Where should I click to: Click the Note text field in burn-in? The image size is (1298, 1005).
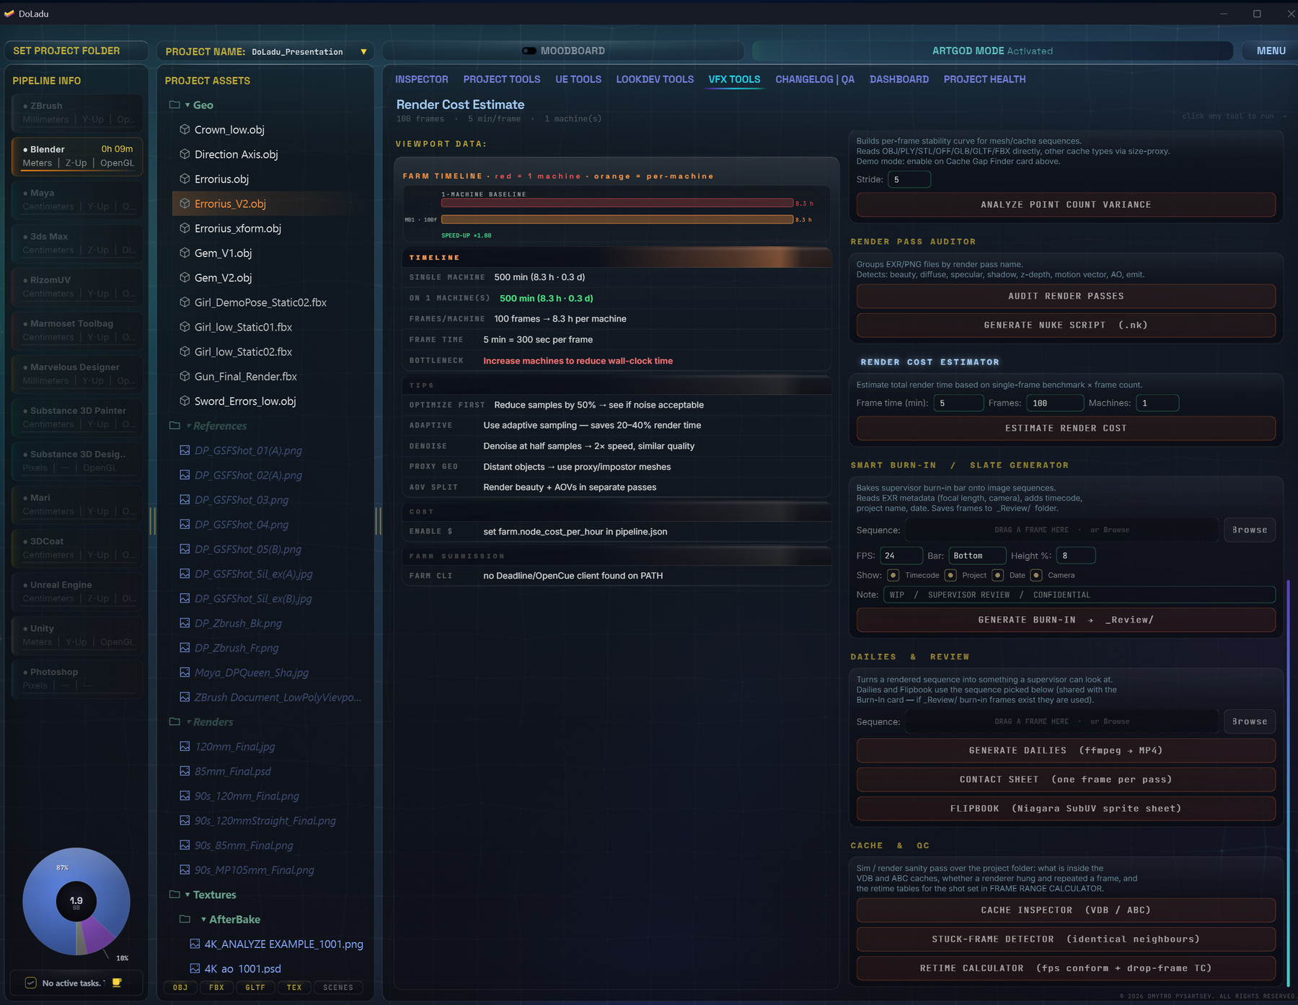[x=1080, y=594]
